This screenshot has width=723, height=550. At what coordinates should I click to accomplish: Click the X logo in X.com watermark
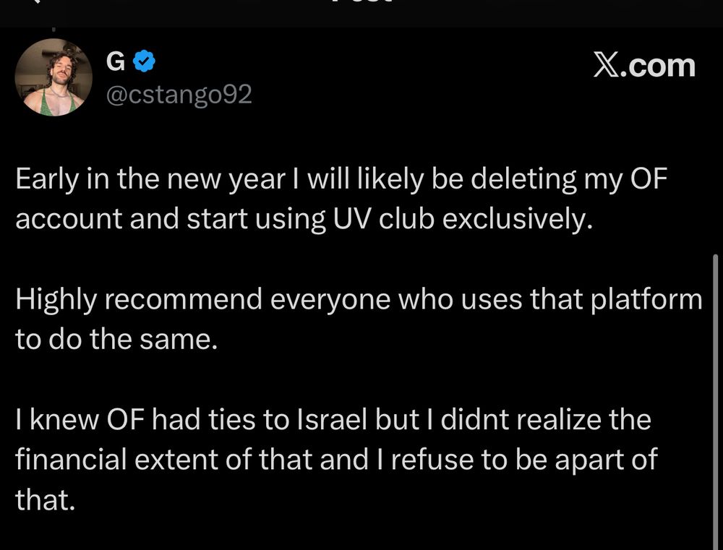607,65
